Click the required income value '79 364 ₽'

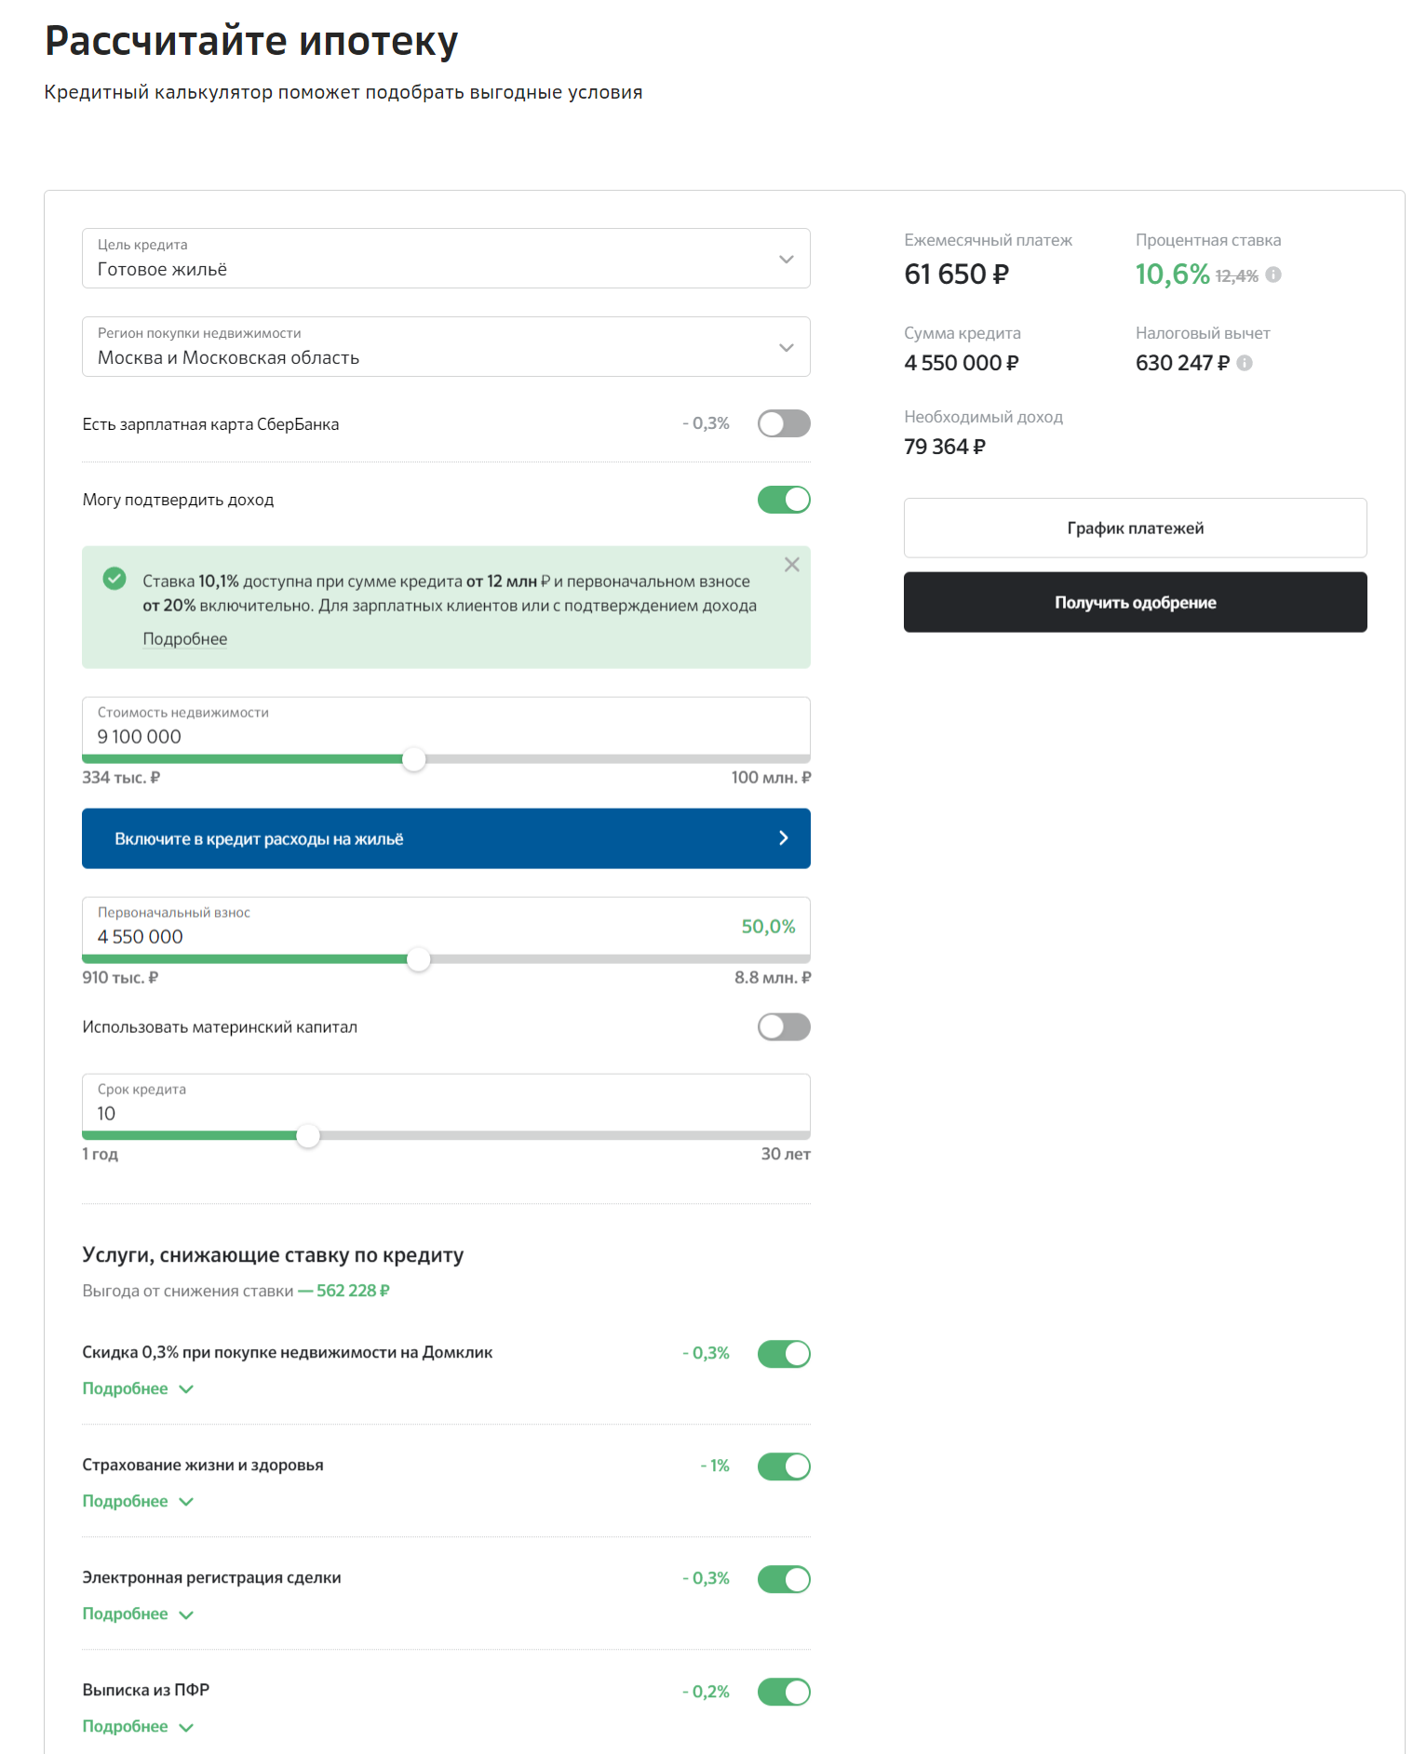pos(945,447)
